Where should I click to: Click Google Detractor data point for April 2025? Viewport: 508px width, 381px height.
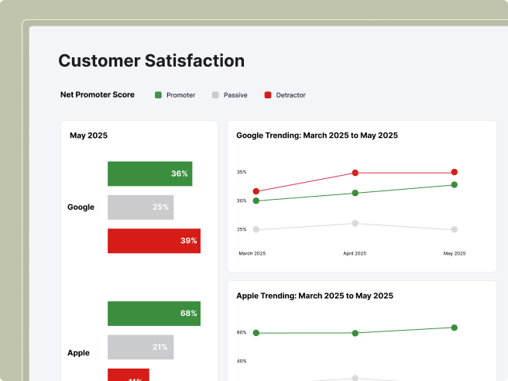pos(355,173)
